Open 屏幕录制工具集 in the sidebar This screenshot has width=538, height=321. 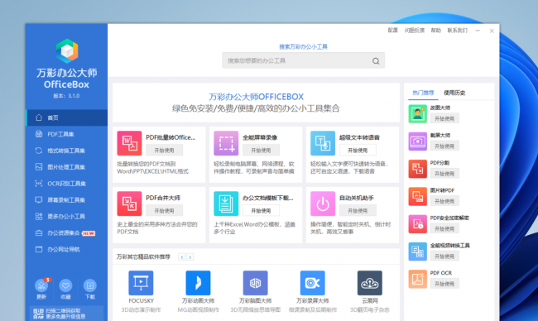click(x=66, y=200)
